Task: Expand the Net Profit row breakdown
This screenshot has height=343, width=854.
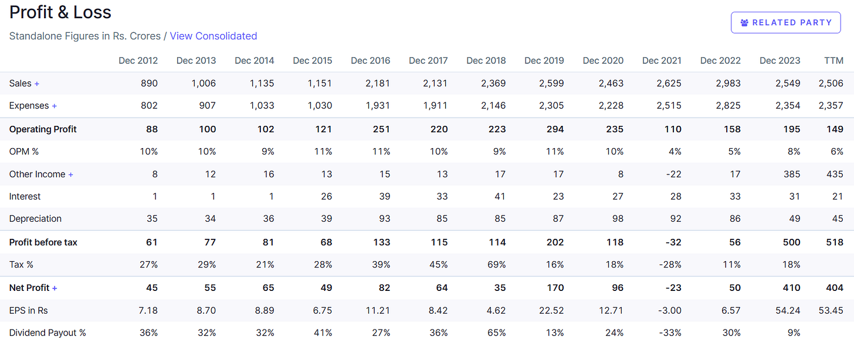Action: click(55, 288)
